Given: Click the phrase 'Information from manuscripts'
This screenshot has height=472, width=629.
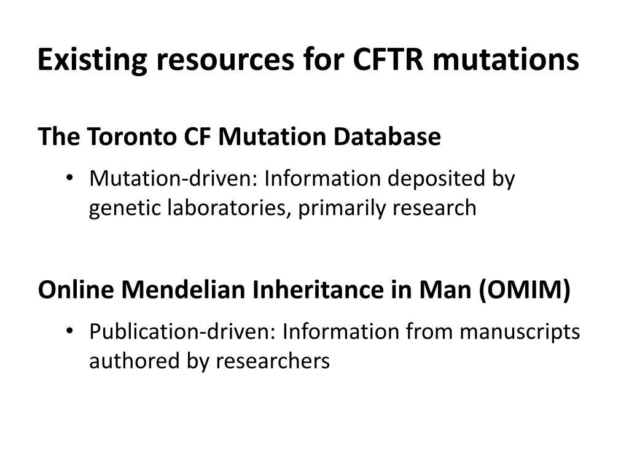Looking at the screenshot, I should pyautogui.click(x=431, y=332).
